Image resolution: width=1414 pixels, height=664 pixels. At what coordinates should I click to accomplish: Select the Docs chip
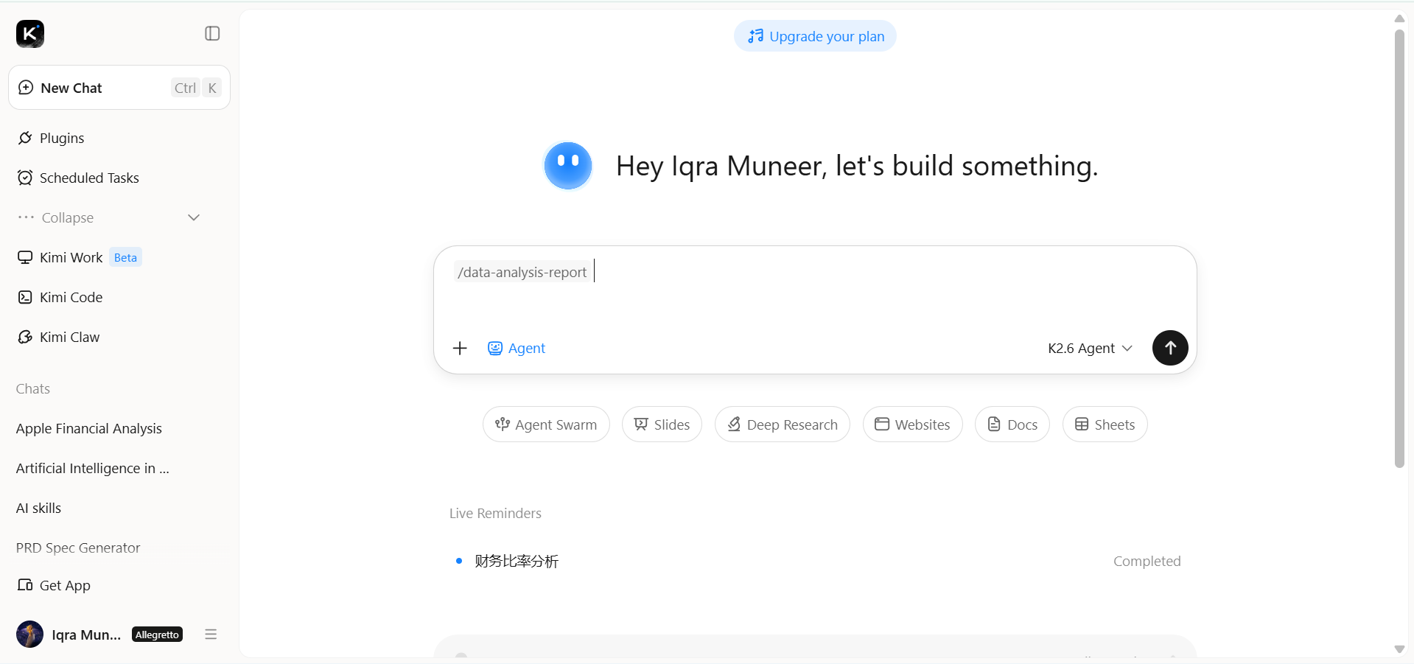[1012, 424]
